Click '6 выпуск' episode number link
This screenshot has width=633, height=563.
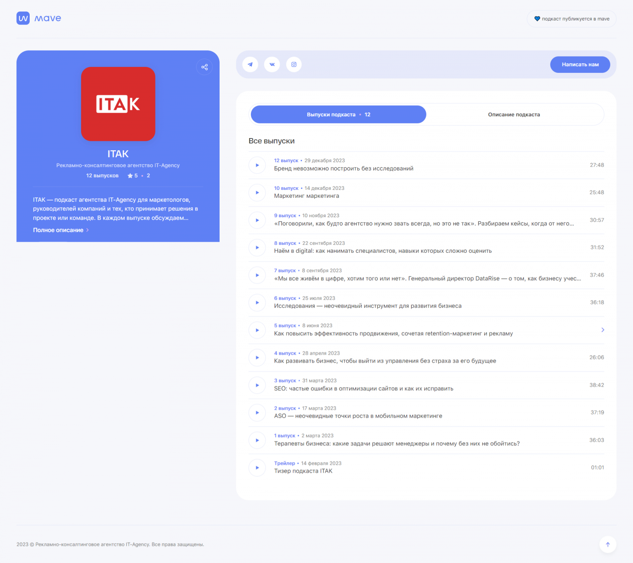(x=285, y=298)
